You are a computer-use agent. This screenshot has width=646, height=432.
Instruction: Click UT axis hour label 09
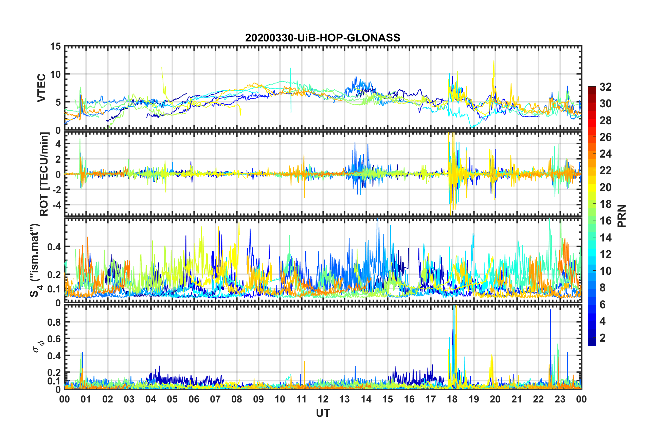[258, 399]
